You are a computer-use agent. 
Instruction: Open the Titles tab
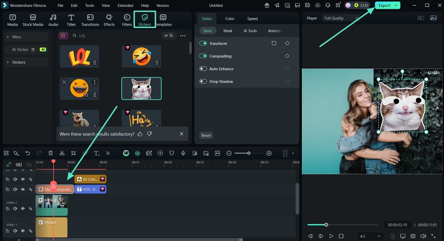point(71,20)
